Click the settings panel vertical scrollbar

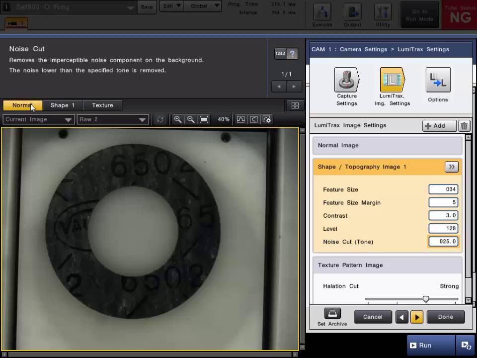[x=469, y=209]
